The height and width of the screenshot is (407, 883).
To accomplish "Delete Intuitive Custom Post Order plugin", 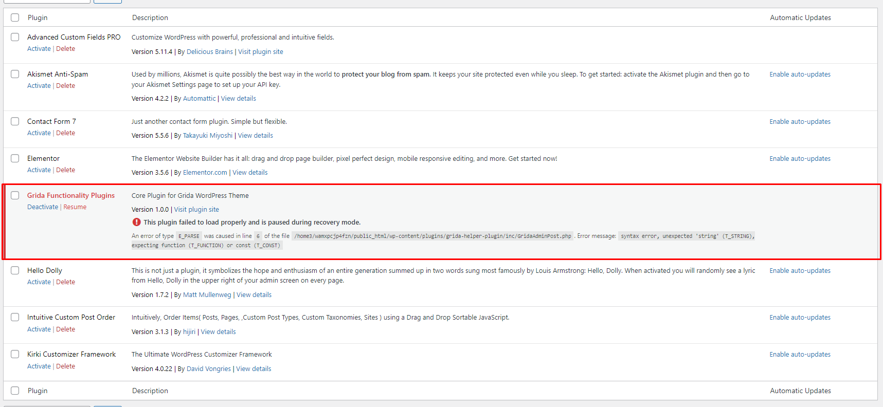I will tap(65, 329).
